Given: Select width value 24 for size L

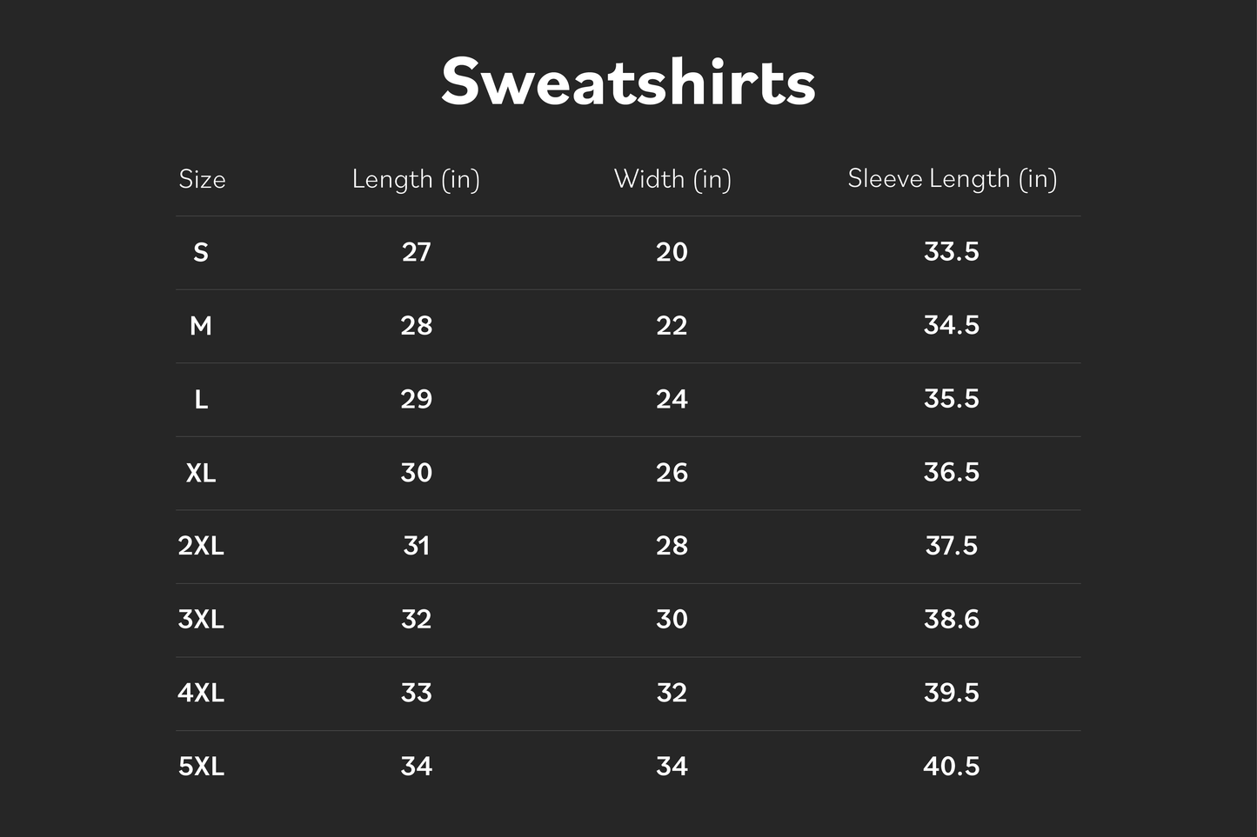Looking at the screenshot, I should pyautogui.click(x=672, y=399).
